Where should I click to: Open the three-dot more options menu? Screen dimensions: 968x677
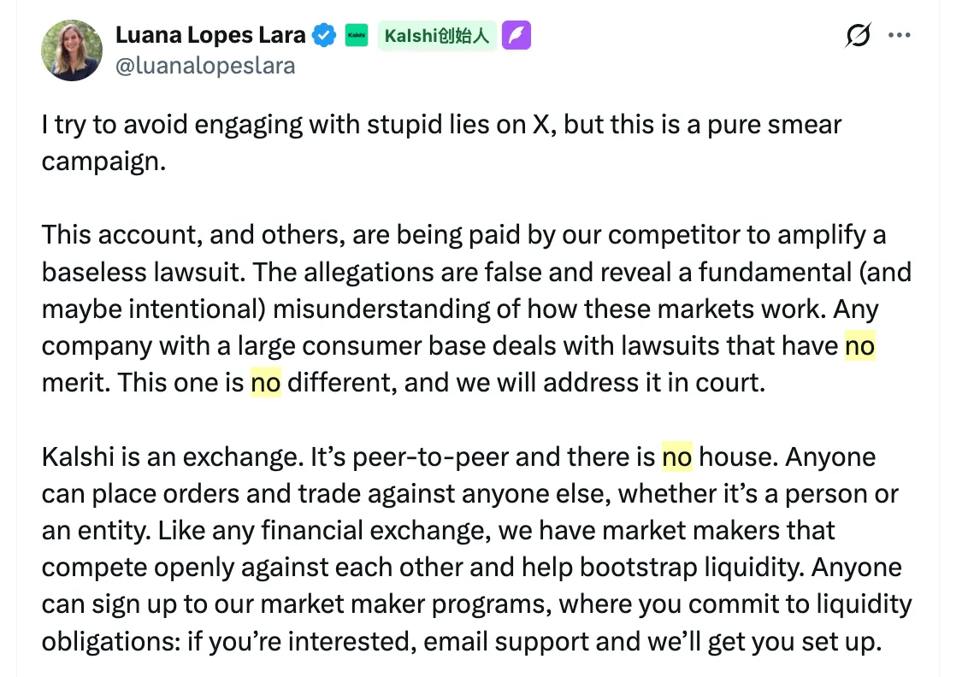[900, 35]
